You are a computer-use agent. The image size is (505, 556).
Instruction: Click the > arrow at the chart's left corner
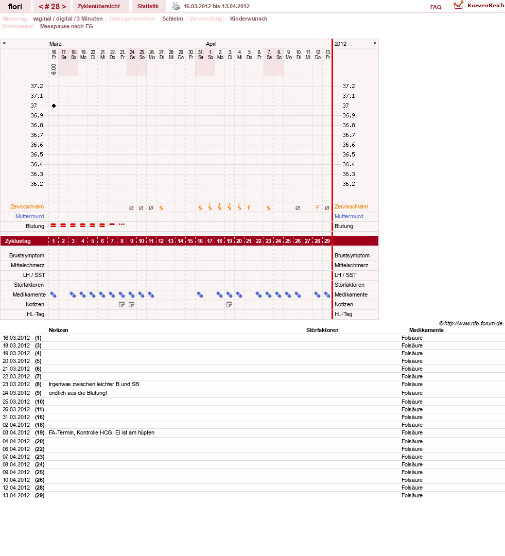pyautogui.click(x=4, y=43)
